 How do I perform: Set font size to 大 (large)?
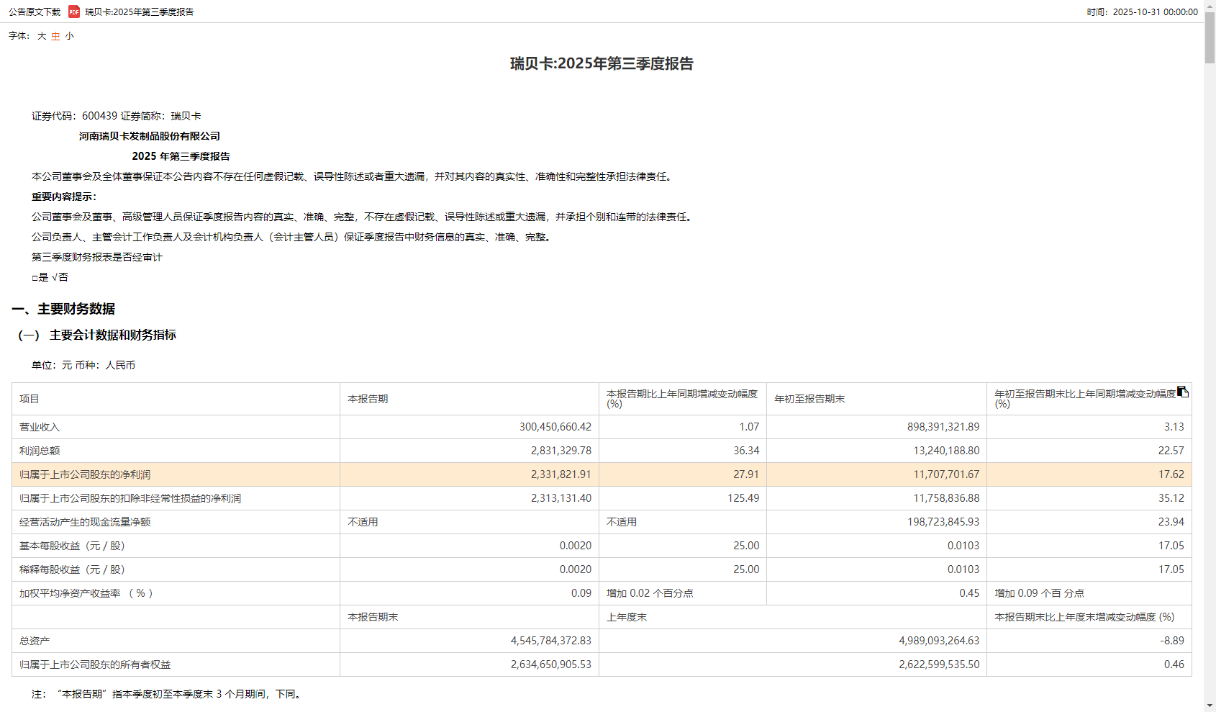coord(42,36)
